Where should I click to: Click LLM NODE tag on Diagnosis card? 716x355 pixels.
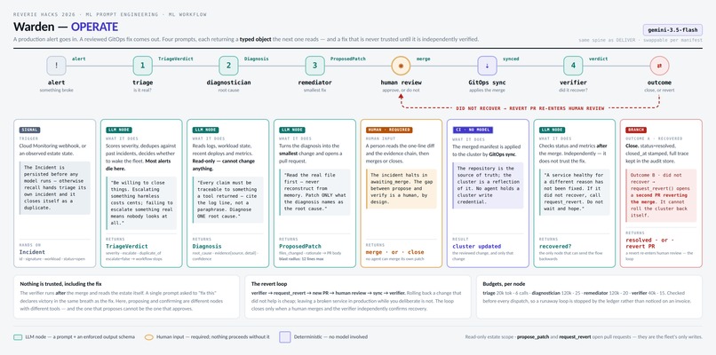(x=205, y=130)
